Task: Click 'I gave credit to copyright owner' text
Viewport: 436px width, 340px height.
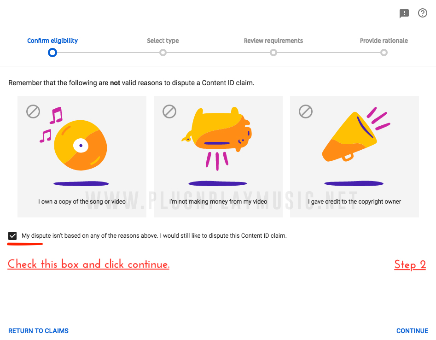Action: (355, 201)
